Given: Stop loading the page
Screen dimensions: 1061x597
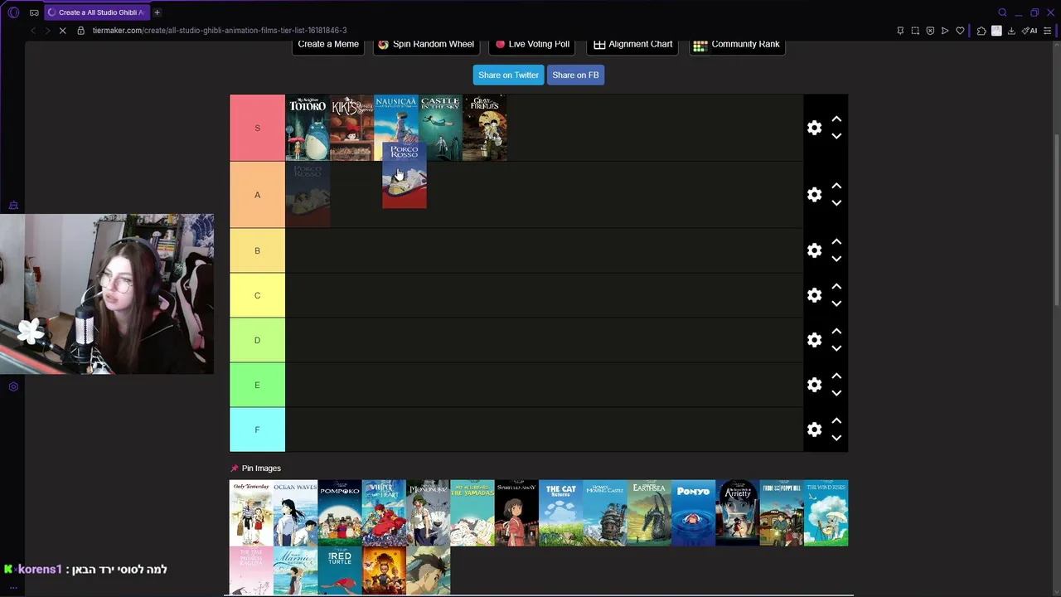Looking at the screenshot, I should tap(64, 31).
